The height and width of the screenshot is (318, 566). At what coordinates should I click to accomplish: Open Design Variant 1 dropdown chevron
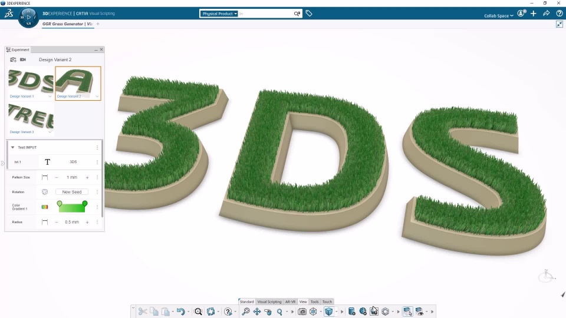click(50, 96)
